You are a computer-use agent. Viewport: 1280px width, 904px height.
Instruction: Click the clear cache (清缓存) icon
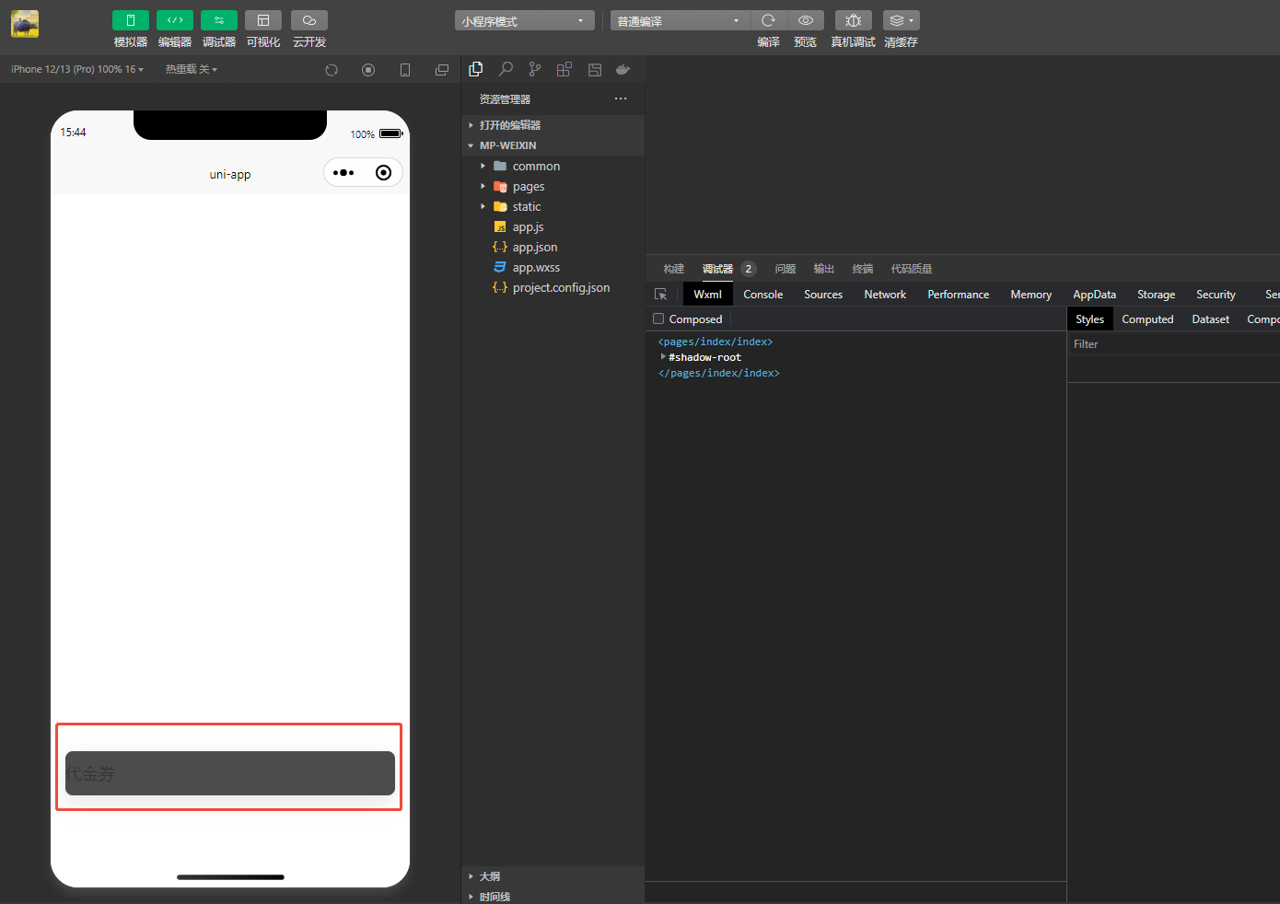900,20
